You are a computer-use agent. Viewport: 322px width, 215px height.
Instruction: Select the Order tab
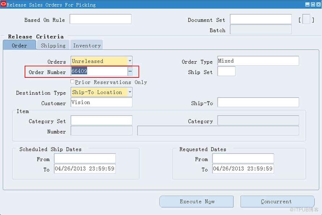[x=20, y=45]
